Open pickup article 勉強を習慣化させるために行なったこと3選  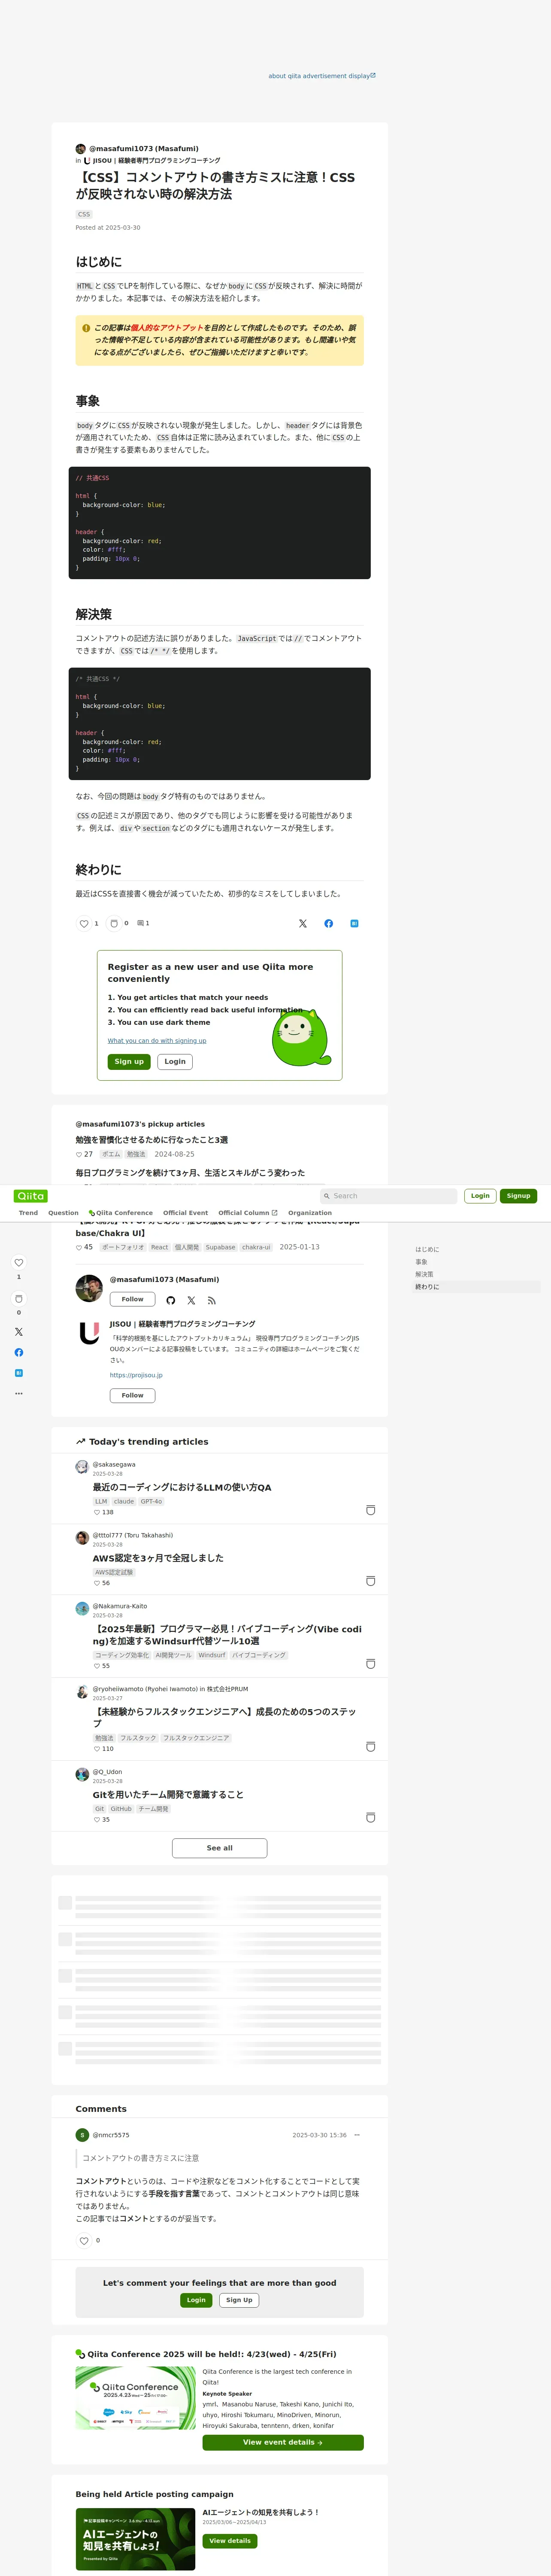tap(152, 1140)
